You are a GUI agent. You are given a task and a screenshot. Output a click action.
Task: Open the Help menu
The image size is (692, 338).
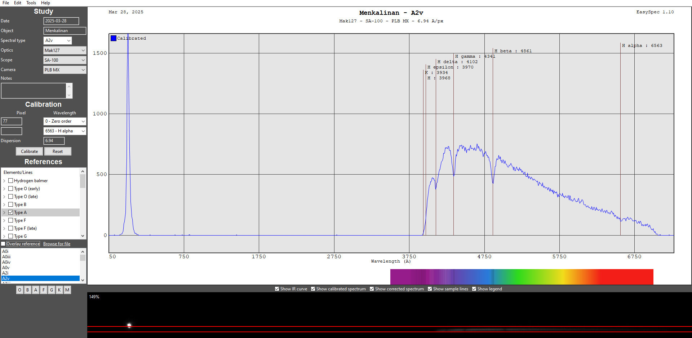tap(45, 3)
